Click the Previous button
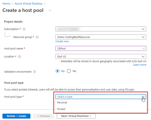This screenshot has width=151, height=120. pyautogui.click(x=44, y=116)
